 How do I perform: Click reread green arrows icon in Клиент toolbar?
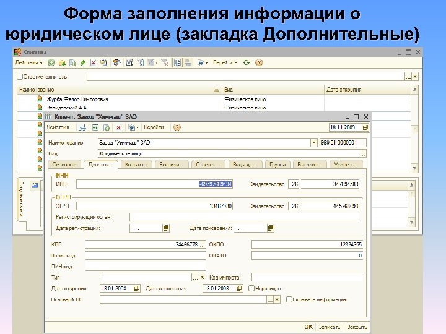pos(95,127)
